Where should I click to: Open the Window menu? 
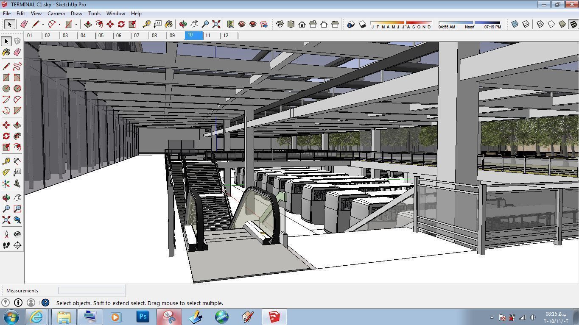point(115,14)
